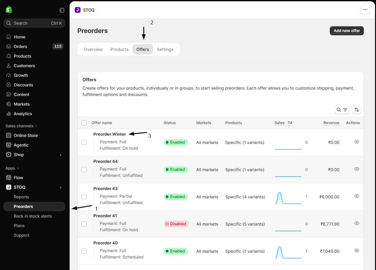Open the Preorder 43 offer
The image size is (376, 270).
click(106, 188)
